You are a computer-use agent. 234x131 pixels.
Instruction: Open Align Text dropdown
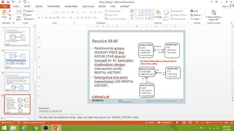point(112,15)
